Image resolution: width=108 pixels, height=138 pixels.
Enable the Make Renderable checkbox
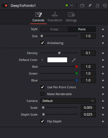[x=42, y=94]
